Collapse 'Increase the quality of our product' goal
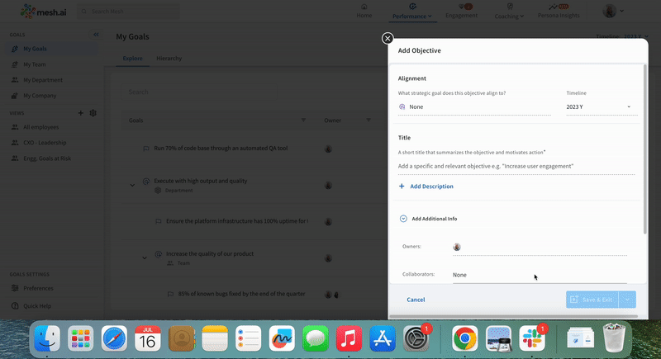This screenshot has height=359, width=661. coord(145,258)
